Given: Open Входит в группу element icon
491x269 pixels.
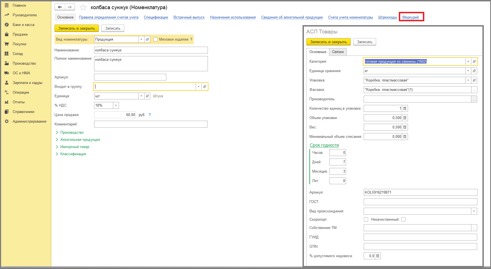Looking at the screenshot, I should 205,87.
